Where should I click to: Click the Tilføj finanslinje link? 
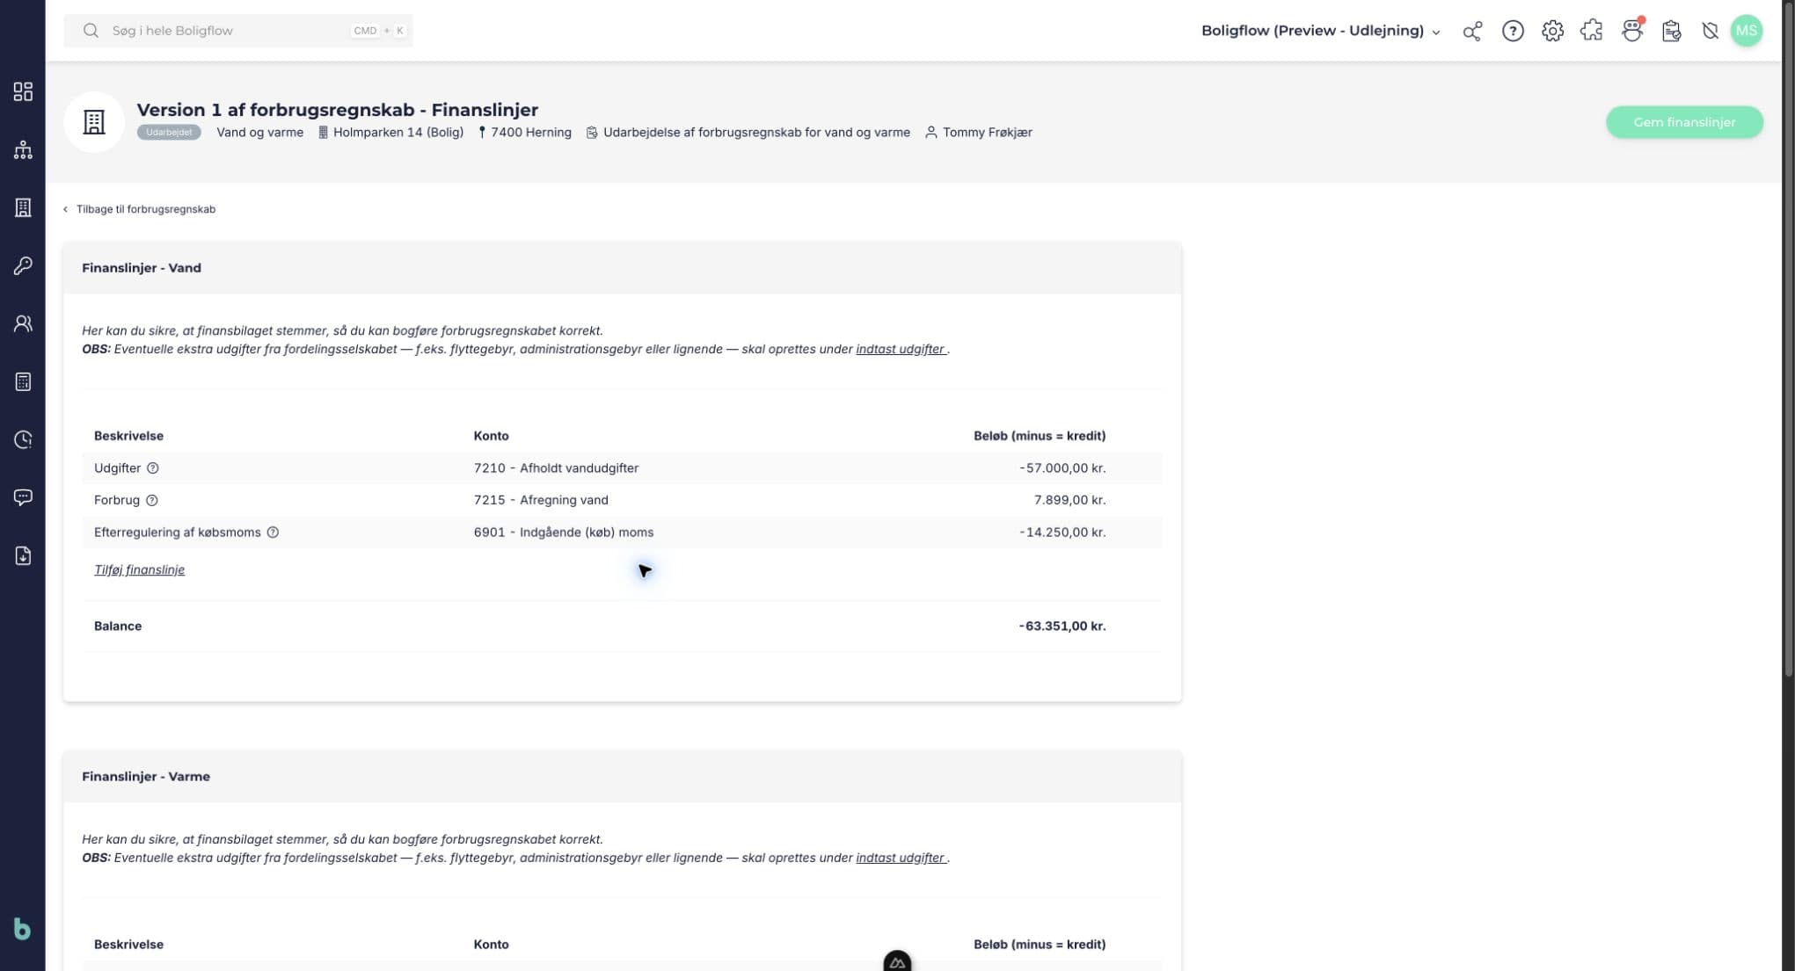click(x=139, y=569)
